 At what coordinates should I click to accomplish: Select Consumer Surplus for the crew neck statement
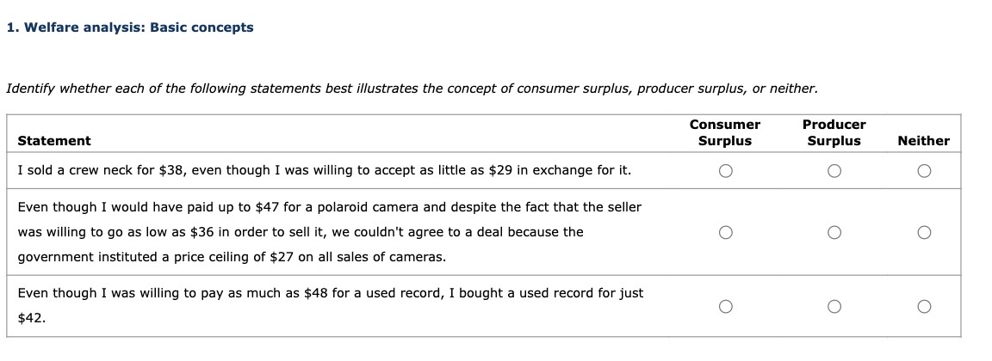(725, 171)
